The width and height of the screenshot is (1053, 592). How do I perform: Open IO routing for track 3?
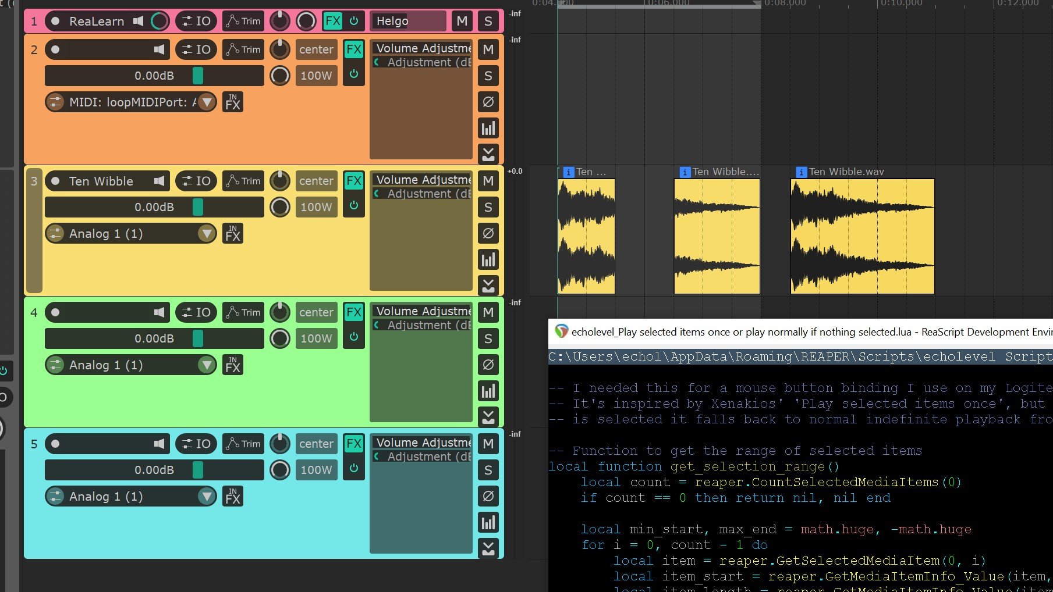(196, 181)
